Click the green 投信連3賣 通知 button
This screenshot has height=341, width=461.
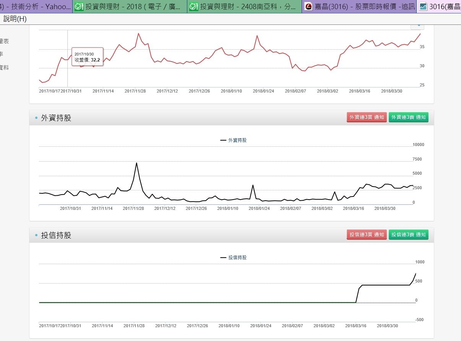point(409,235)
